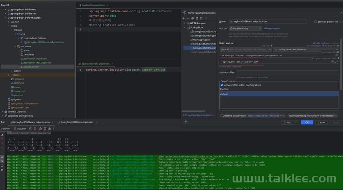The image size is (343, 190).
Task: Open the java 17 SDK dropdown
Action: tap(245, 49)
